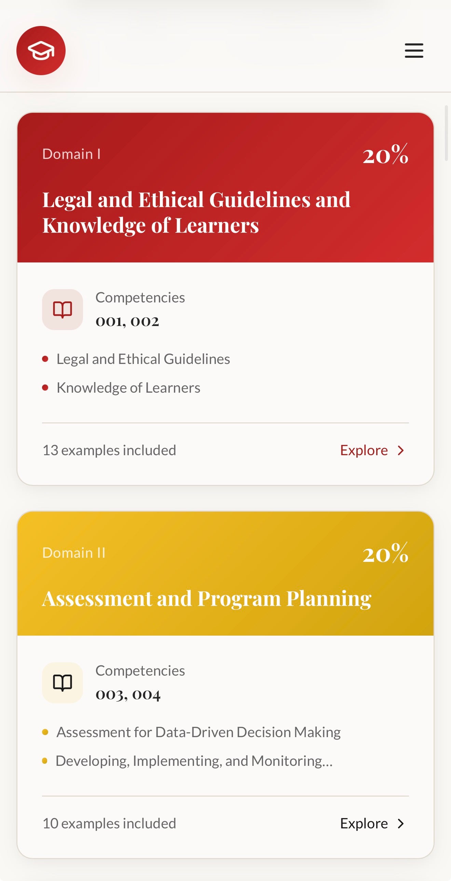This screenshot has width=451, height=881.
Task: Click the book icon on Domain I card
Action: 63,309
